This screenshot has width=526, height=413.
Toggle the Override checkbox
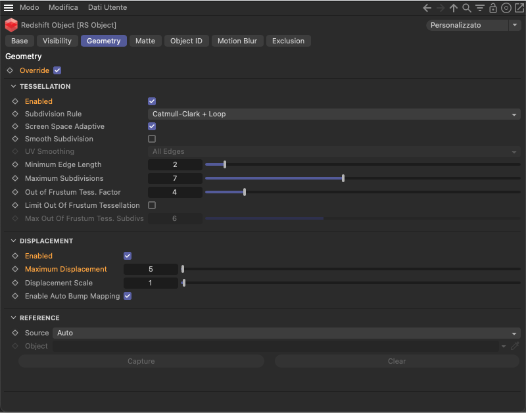point(57,70)
